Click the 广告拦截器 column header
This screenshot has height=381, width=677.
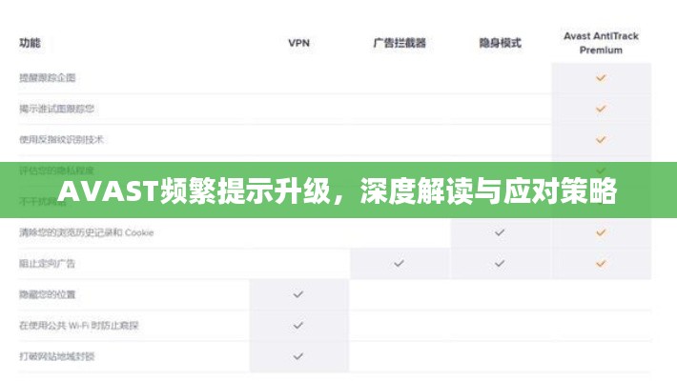(400, 43)
